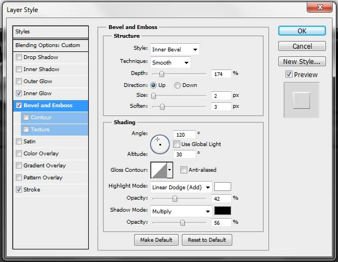Tick the Satin checkbox
The width and height of the screenshot is (338, 262).
[19, 142]
